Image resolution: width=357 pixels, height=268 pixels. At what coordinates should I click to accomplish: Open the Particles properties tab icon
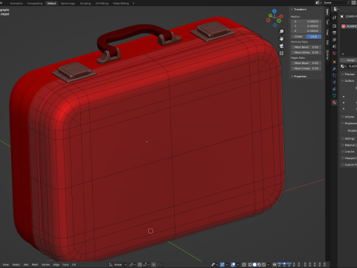[334, 75]
